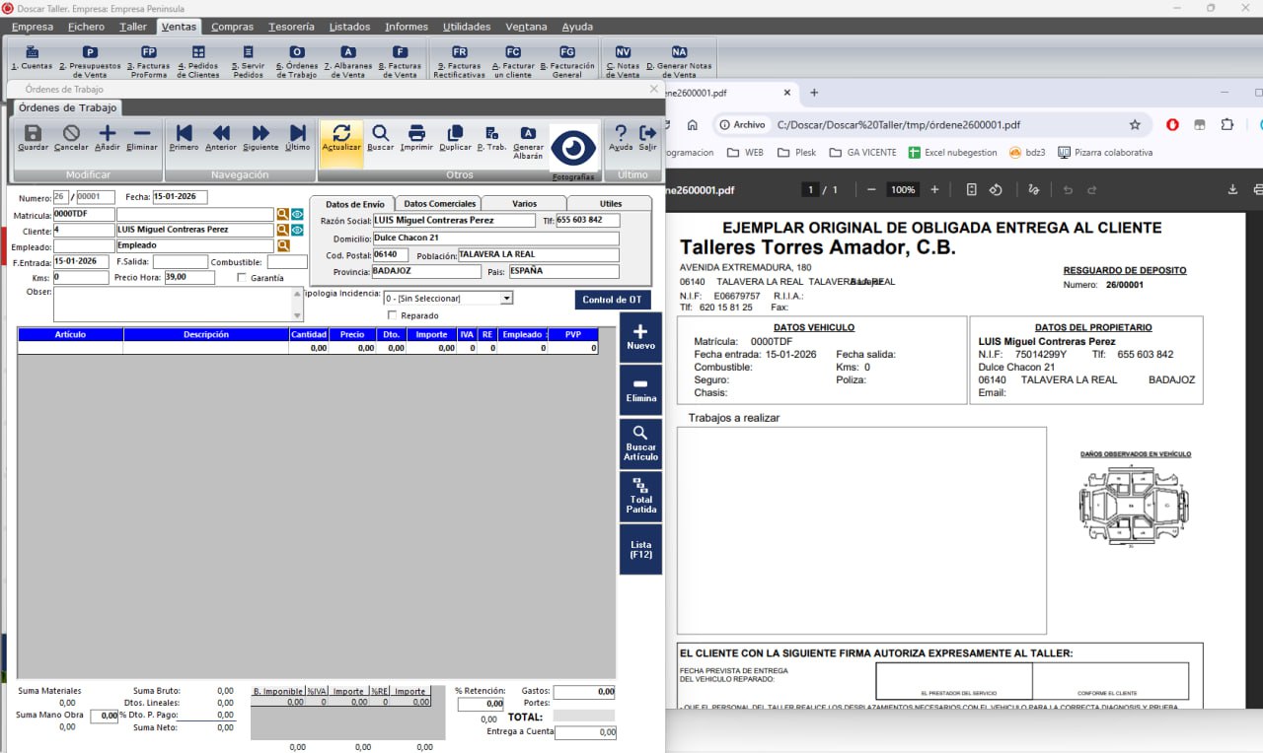Click the Kms input field
The image size is (1263, 753).
click(81, 278)
